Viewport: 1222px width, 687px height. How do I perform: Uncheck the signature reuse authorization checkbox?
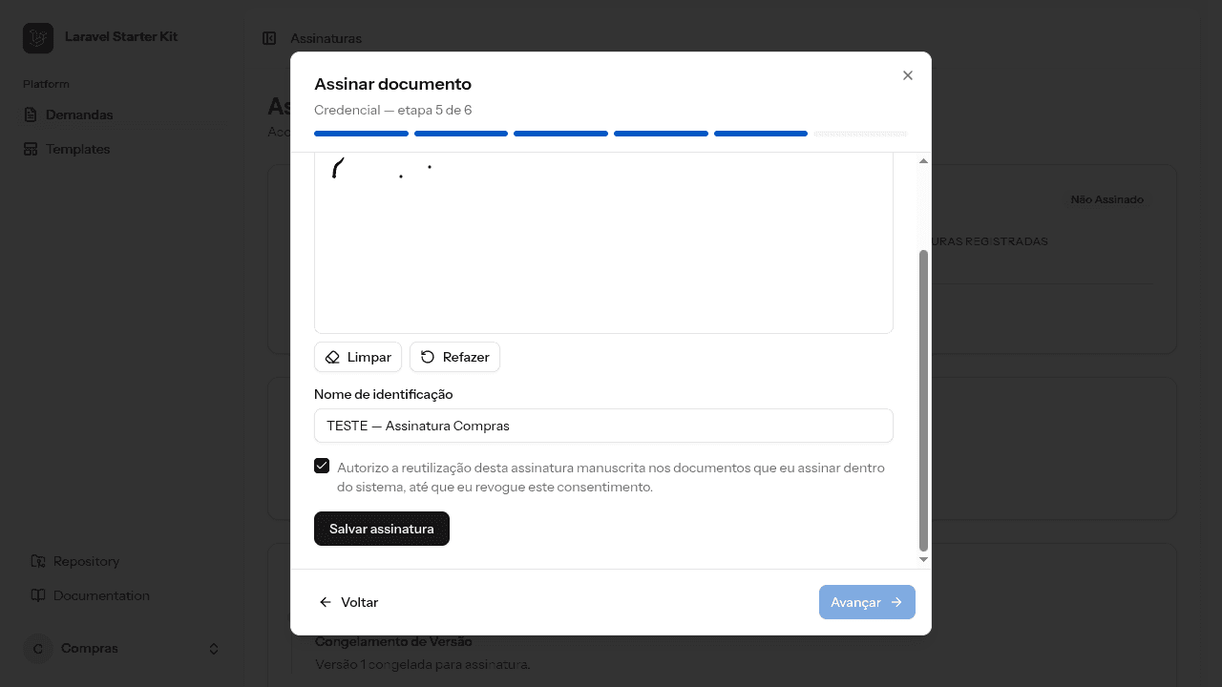pyautogui.click(x=322, y=466)
